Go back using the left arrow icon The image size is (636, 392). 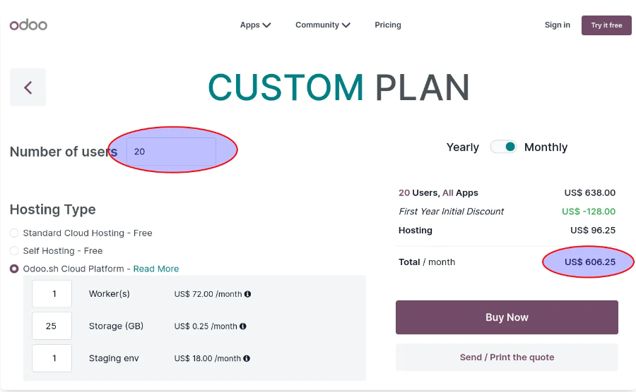pyautogui.click(x=28, y=87)
